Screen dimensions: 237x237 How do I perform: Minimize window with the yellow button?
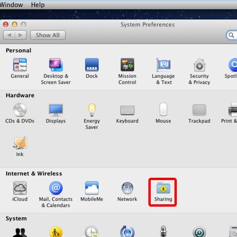15,25
